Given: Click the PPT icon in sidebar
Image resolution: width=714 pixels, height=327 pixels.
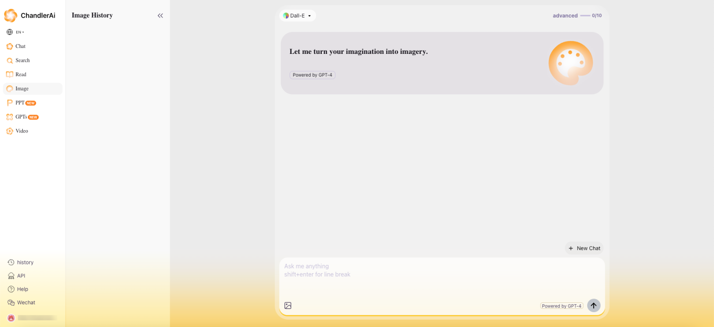Looking at the screenshot, I should pyautogui.click(x=10, y=103).
